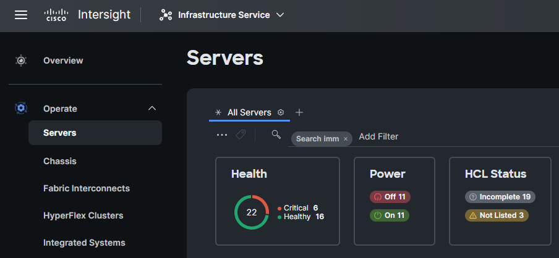
Task: Filter by HCL Not Listed 3
Action: click(x=497, y=215)
